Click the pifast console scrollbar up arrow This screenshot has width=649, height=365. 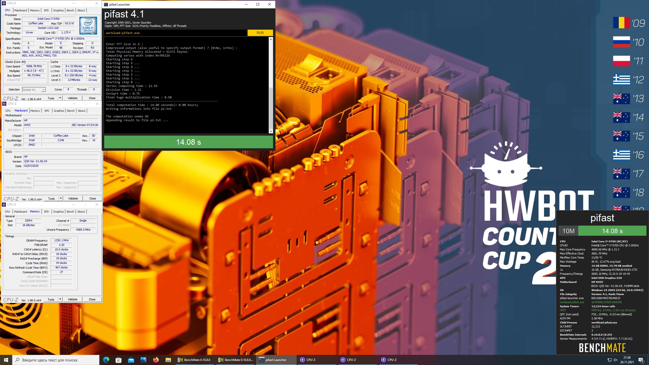click(271, 39)
